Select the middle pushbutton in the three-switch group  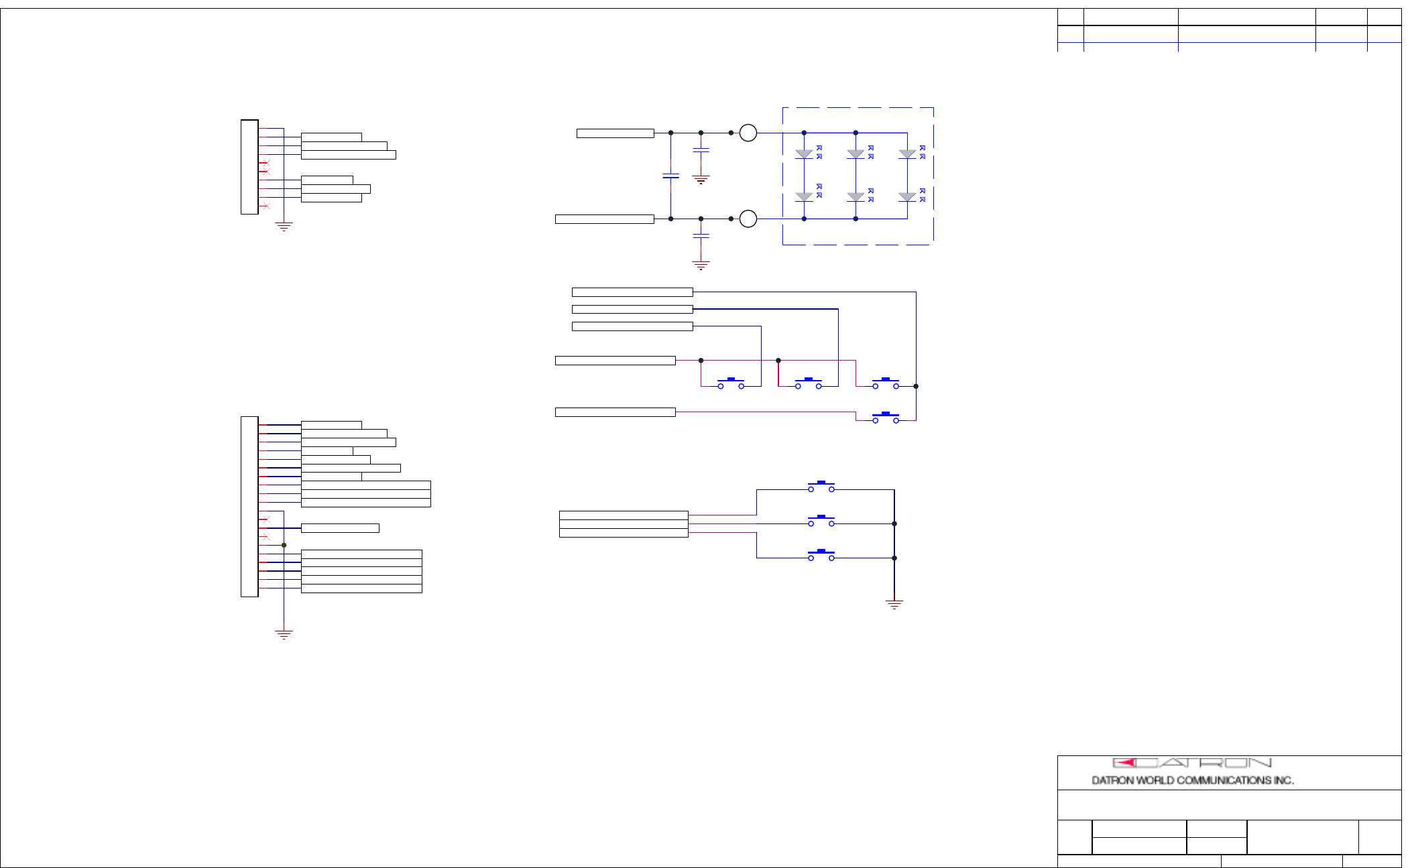tap(821, 521)
